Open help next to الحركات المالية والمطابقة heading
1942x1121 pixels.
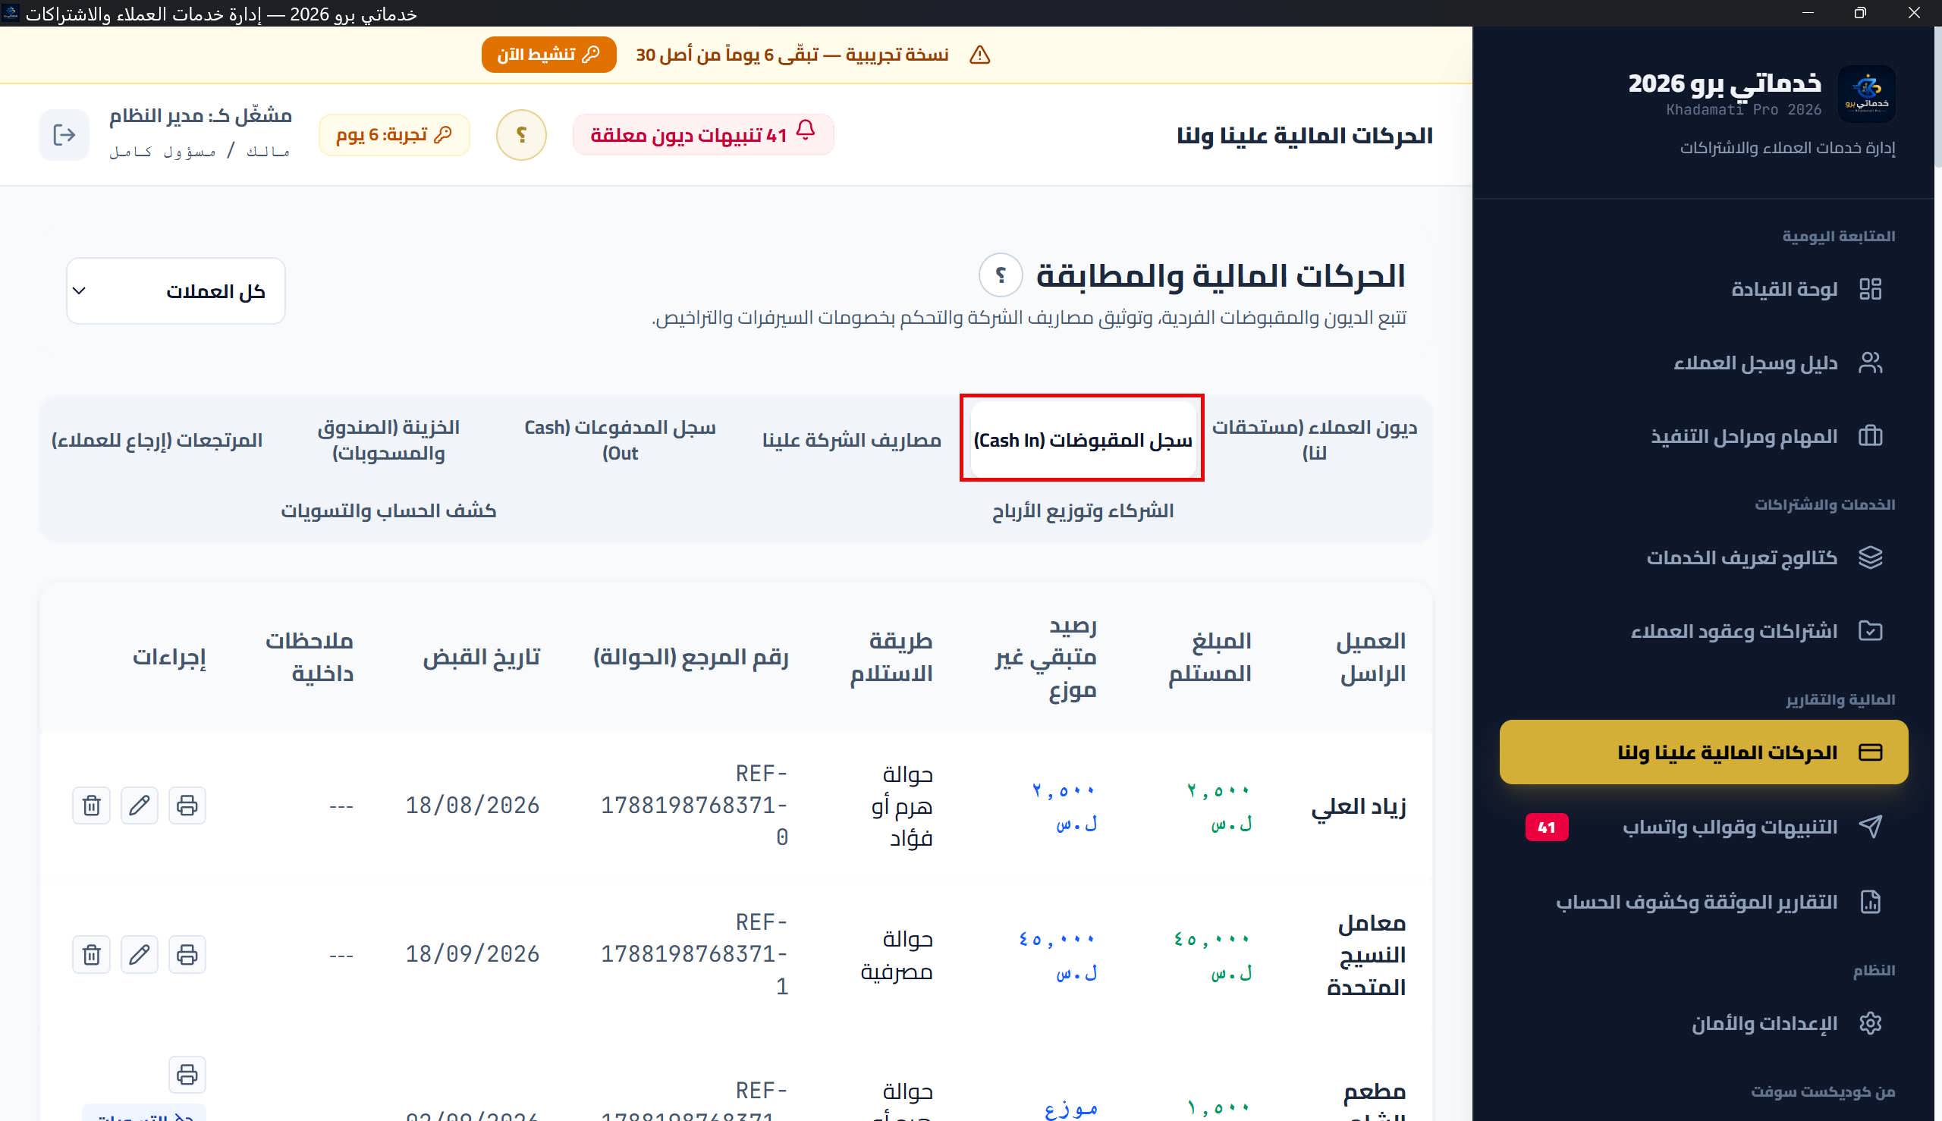1001,275
